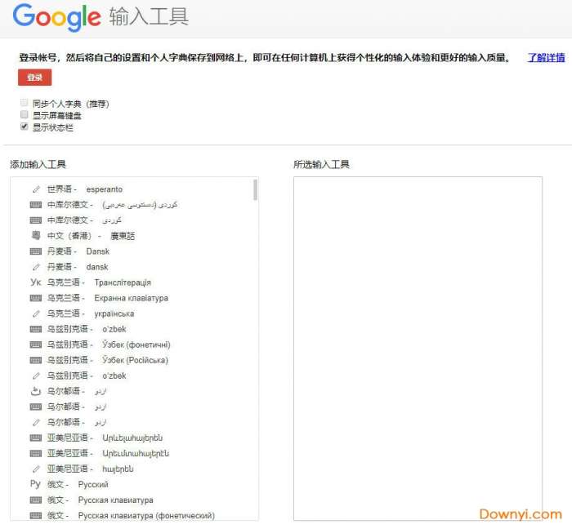Image resolution: width=572 pixels, height=529 pixels.
Task: Click pencil icon beside հայերեն
Action: (36, 469)
